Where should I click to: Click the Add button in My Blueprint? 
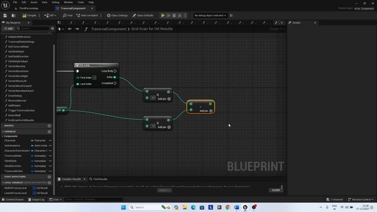(8, 28)
